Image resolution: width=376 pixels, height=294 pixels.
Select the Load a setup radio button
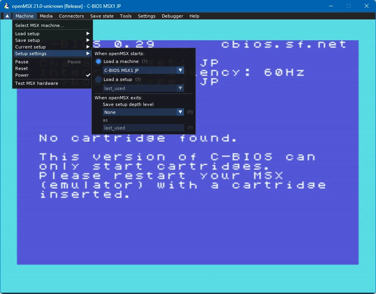(x=98, y=79)
